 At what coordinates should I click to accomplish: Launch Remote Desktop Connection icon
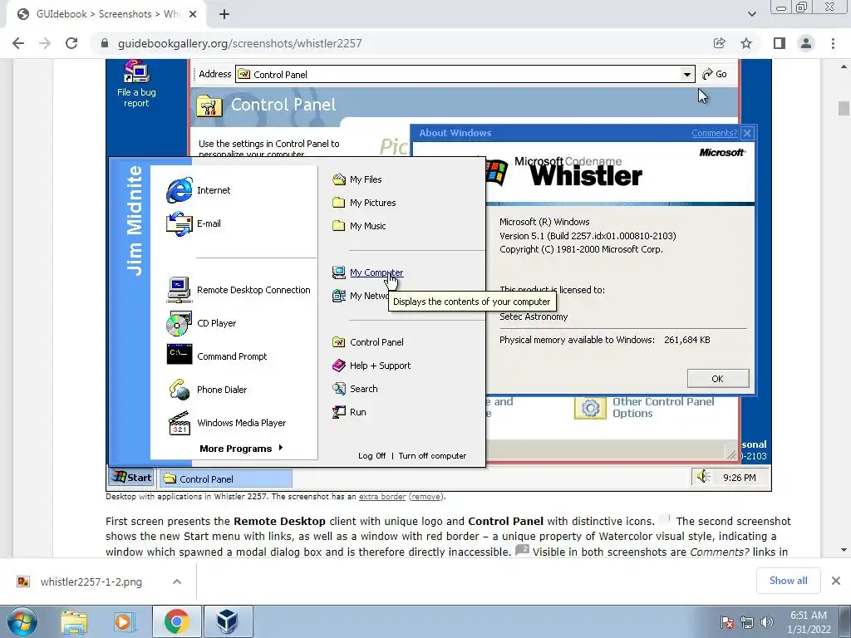(180, 290)
